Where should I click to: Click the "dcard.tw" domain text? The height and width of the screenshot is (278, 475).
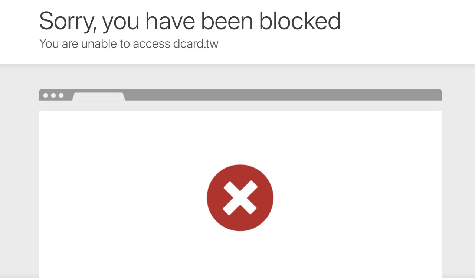point(196,44)
